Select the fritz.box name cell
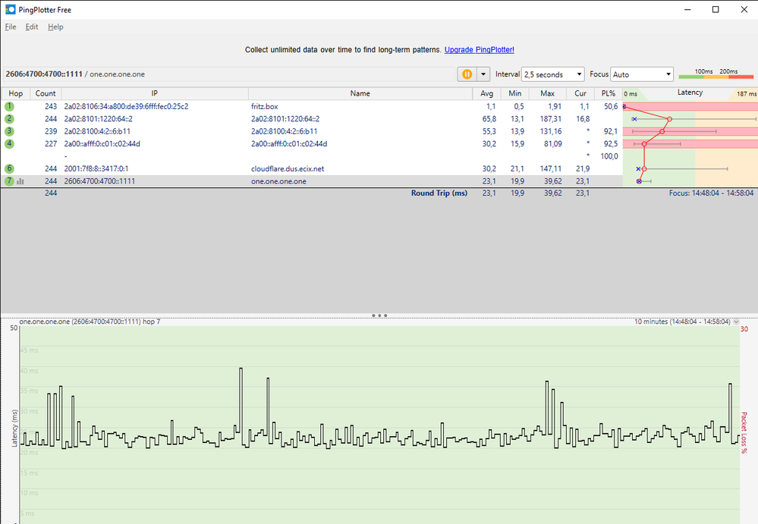This screenshot has height=524, width=758. pos(265,106)
